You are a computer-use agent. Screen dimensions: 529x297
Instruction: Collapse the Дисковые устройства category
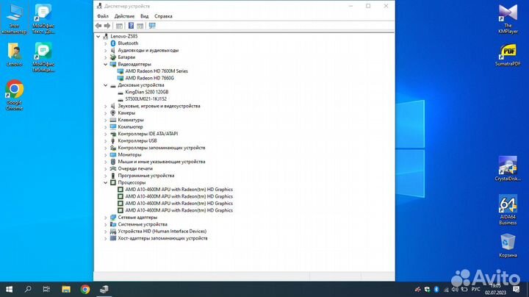pyautogui.click(x=105, y=85)
